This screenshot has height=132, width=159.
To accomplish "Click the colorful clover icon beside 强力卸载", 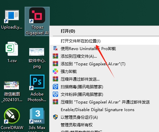I will [55, 71].
